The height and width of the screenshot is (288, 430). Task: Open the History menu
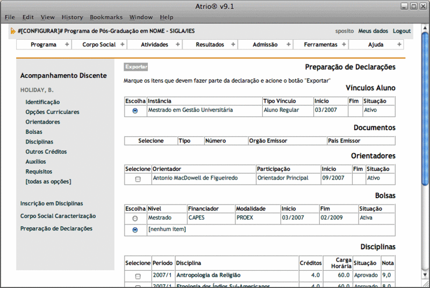coord(72,17)
